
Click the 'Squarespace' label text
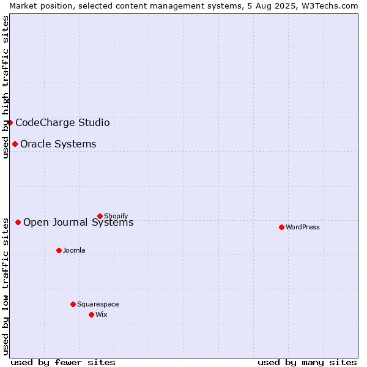click(x=98, y=304)
